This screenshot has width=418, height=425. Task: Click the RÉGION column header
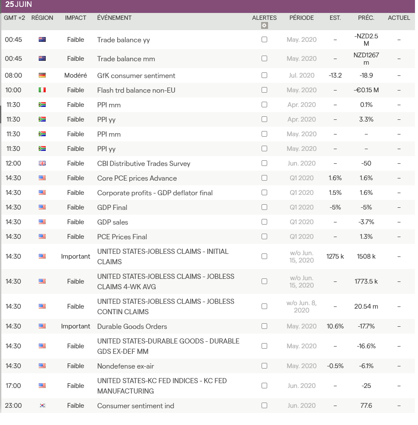coord(42,18)
